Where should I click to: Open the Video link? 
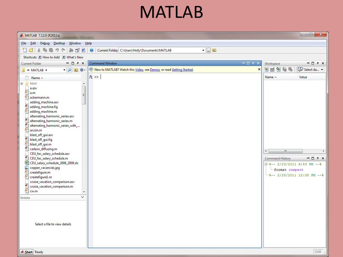pos(139,70)
